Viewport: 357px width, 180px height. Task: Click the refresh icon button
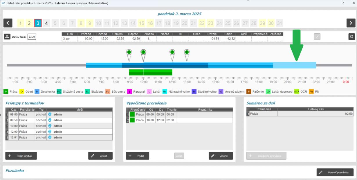pyautogui.click(x=351, y=36)
